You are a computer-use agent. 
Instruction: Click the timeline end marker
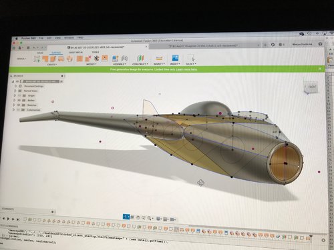(x=311, y=238)
